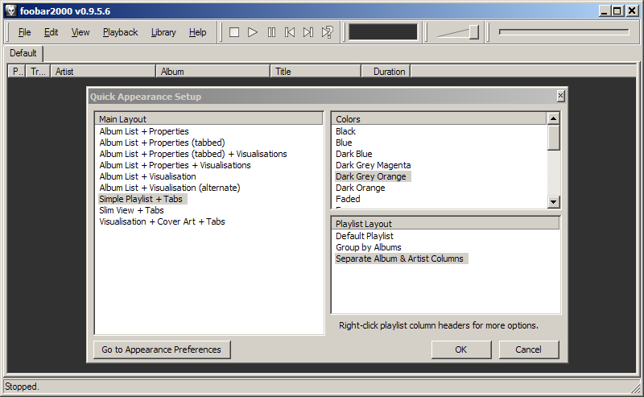Click the Artist column header
644x397 pixels.
pyautogui.click(x=103, y=72)
